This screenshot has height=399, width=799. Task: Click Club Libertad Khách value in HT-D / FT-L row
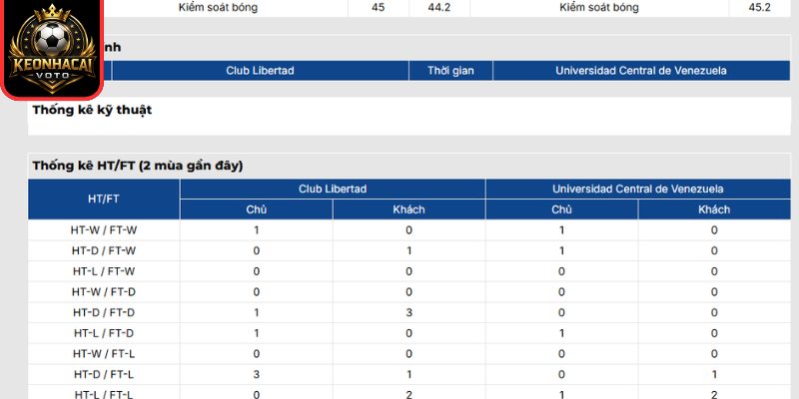tap(408, 375)
